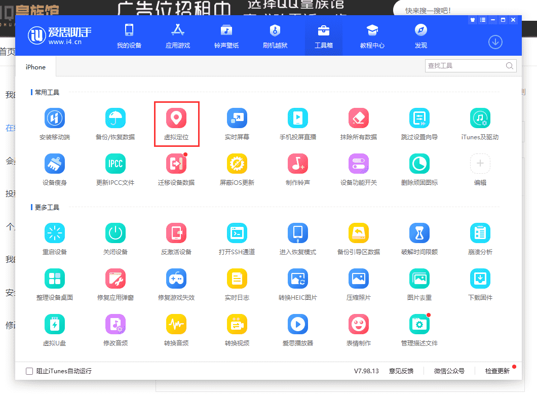Image resolution: width=537 pixels, height=395 pixels.
Task: Click the 重启设备 restart device icon
Action: 55,233
